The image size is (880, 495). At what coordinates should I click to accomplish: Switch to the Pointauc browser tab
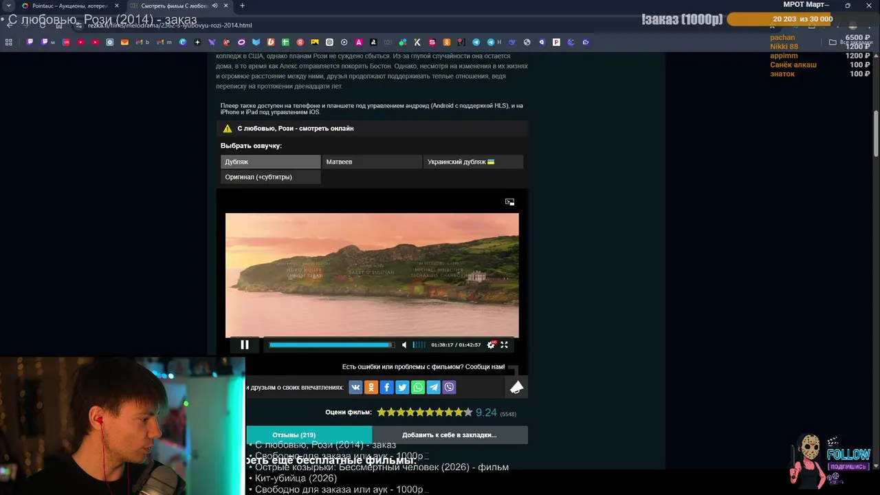pos(69,5)
